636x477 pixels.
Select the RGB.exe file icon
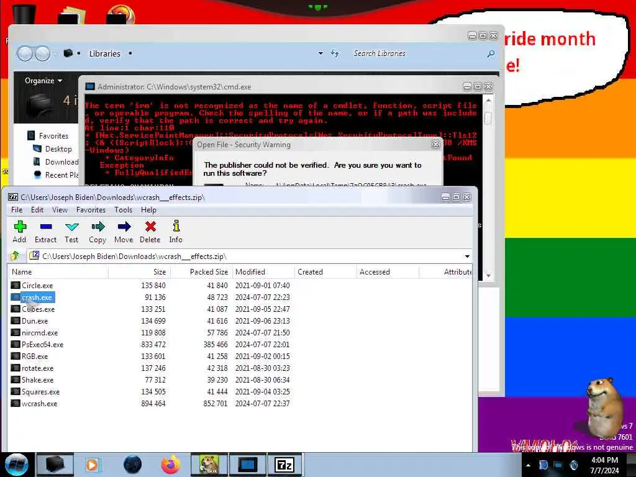coord(16,356)
